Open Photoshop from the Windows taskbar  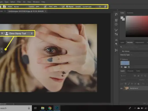57,108
